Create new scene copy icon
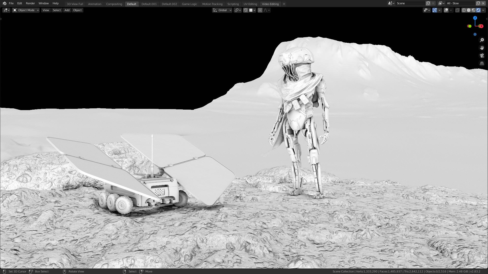The image size is (488, 274). pos(428,3)
